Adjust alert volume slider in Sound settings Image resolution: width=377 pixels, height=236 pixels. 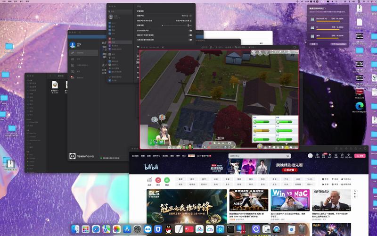[x=175, y=25]
